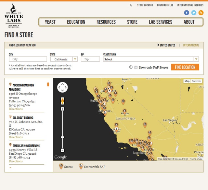Viewport: 208px width, 190px height.
Task: Open the LAB SERVICES menu
Action: [161, 22]
